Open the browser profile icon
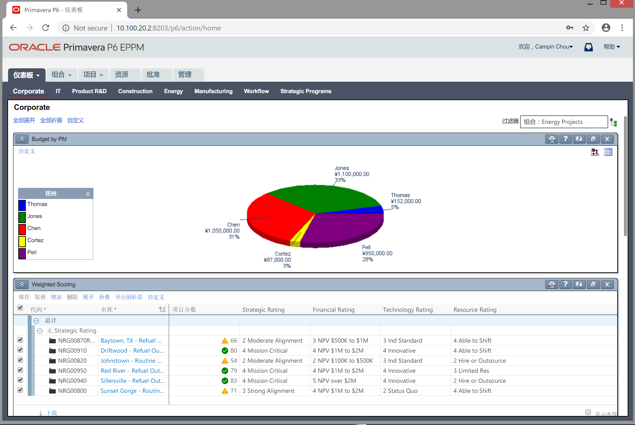 (x=606, y=28)
